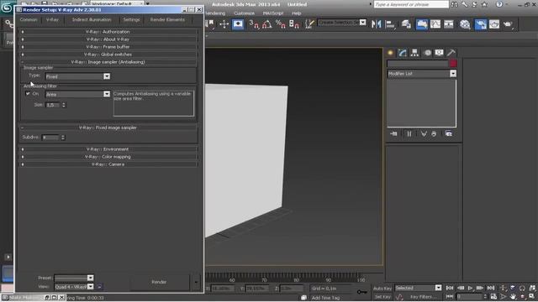538x302 pixels.
Task: Toggle the Graphite Modeling ribbon icon
Action: pos(422,24)
